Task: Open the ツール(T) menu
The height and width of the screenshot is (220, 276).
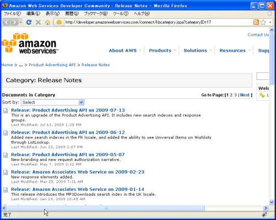Action: point(121,13)
